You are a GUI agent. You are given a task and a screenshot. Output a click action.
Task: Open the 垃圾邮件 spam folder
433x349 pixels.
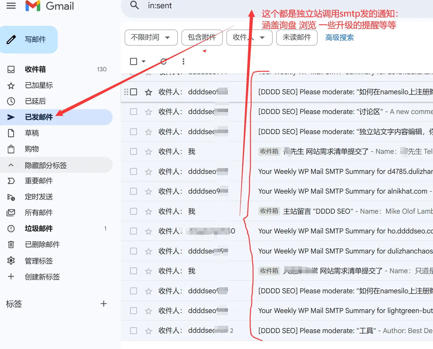coord(39,228)
